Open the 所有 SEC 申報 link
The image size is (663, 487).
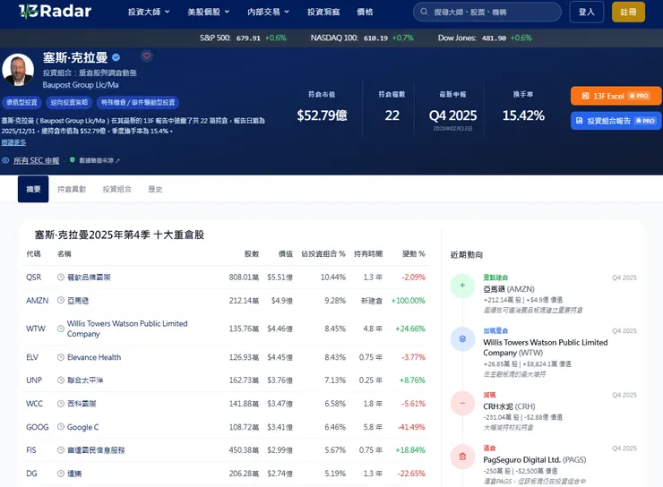(37, 160)
